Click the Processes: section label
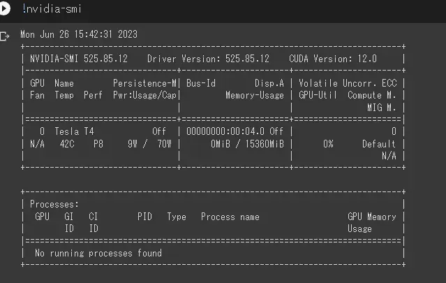 54,204
